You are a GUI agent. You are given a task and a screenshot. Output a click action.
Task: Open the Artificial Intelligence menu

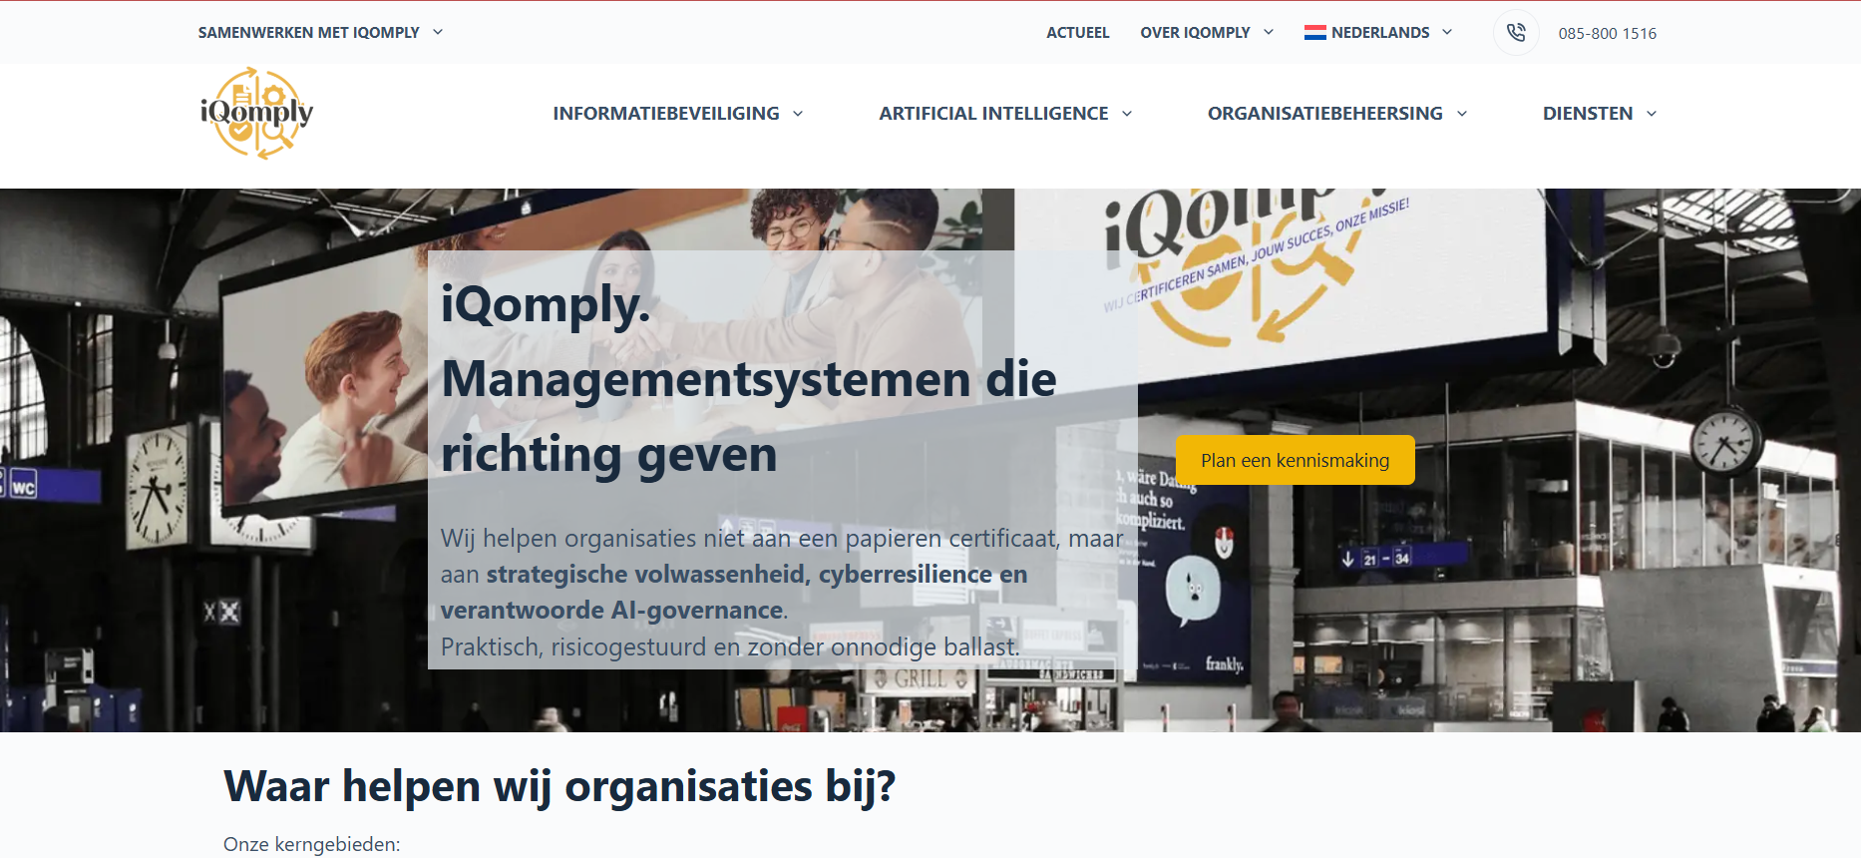[993, 114]
